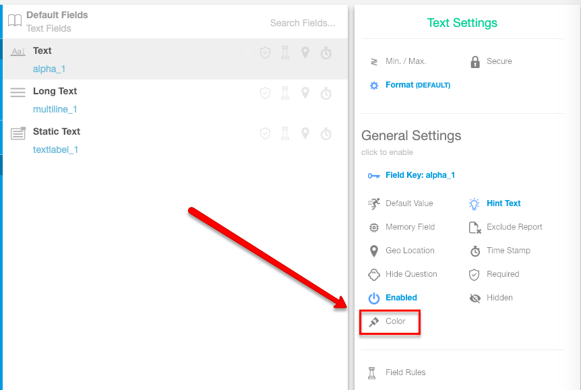581x390 pixels.
Task: Click the Field Key icon
Action: [373, 176]
